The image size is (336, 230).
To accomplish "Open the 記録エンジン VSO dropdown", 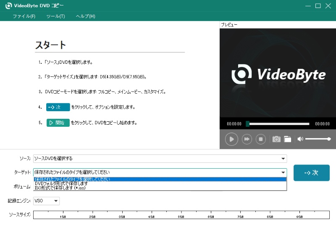I will (x=46, y=201).
